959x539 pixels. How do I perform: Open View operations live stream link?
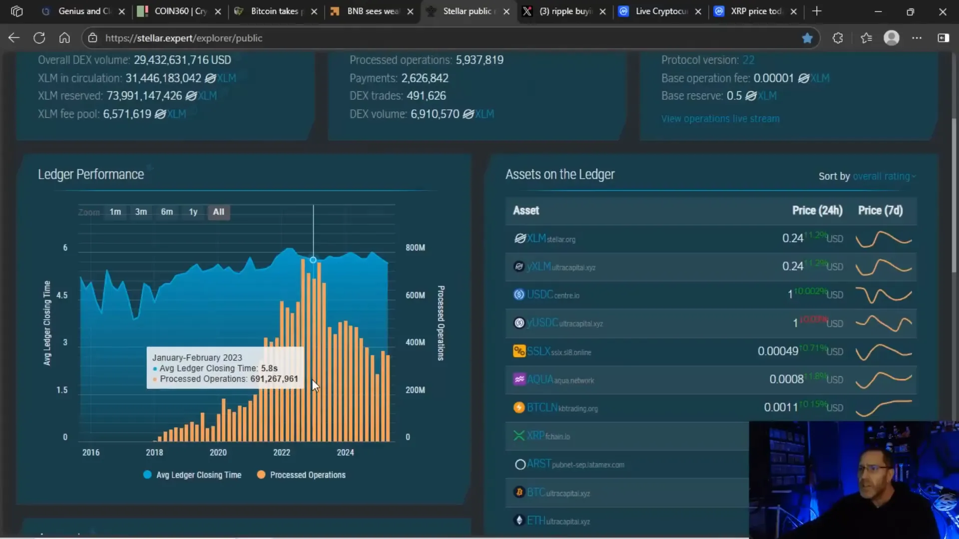tap(720, 119)
